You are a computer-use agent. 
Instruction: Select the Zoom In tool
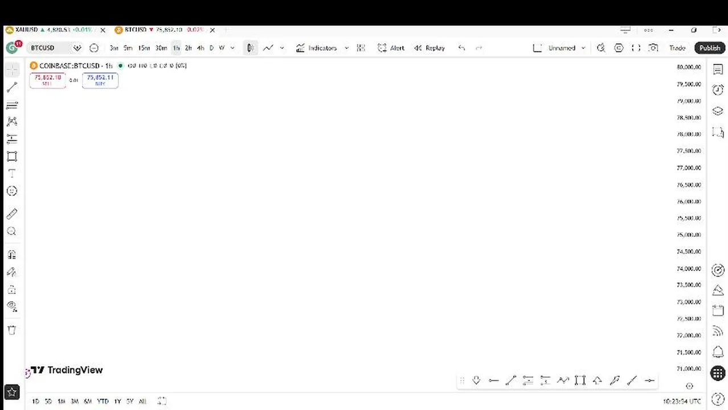(x=12, y=231)
